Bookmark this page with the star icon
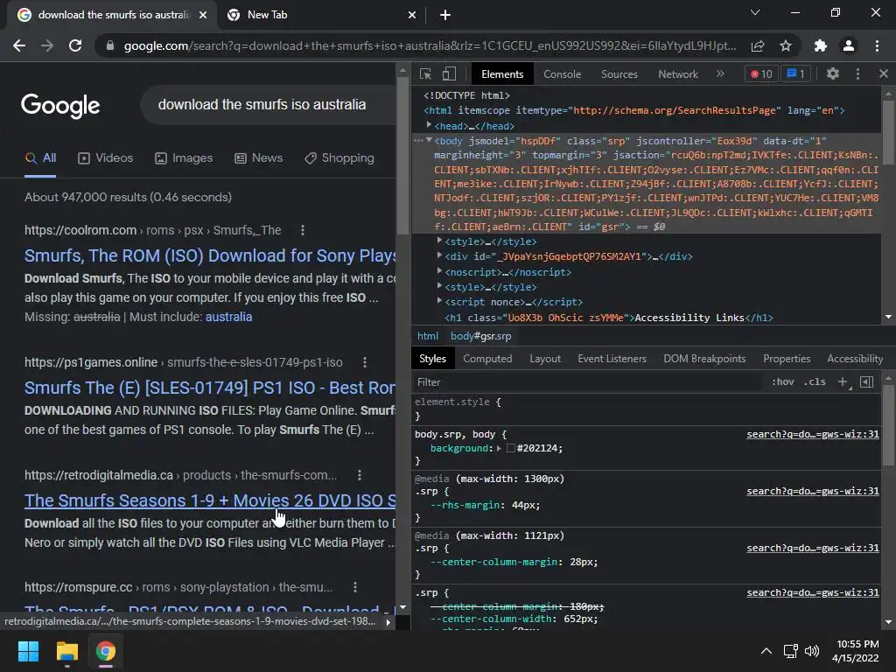Image resolution: width=896 pixels, height=672 pixels. [x=786, y=45]
